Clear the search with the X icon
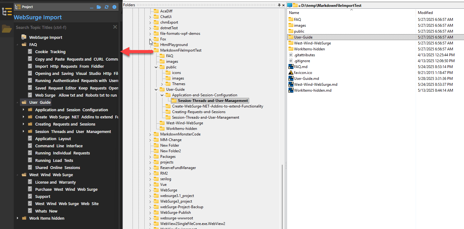 (115, 27)
